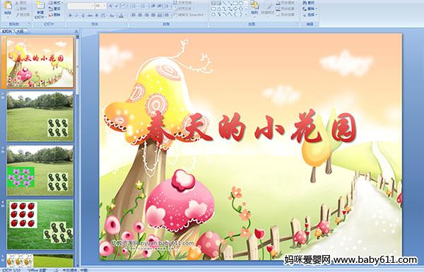This screenshot has height=272, width=424.
Task: Select the slide 4 ladybug thumbnail
Action: tap(40, 225)
